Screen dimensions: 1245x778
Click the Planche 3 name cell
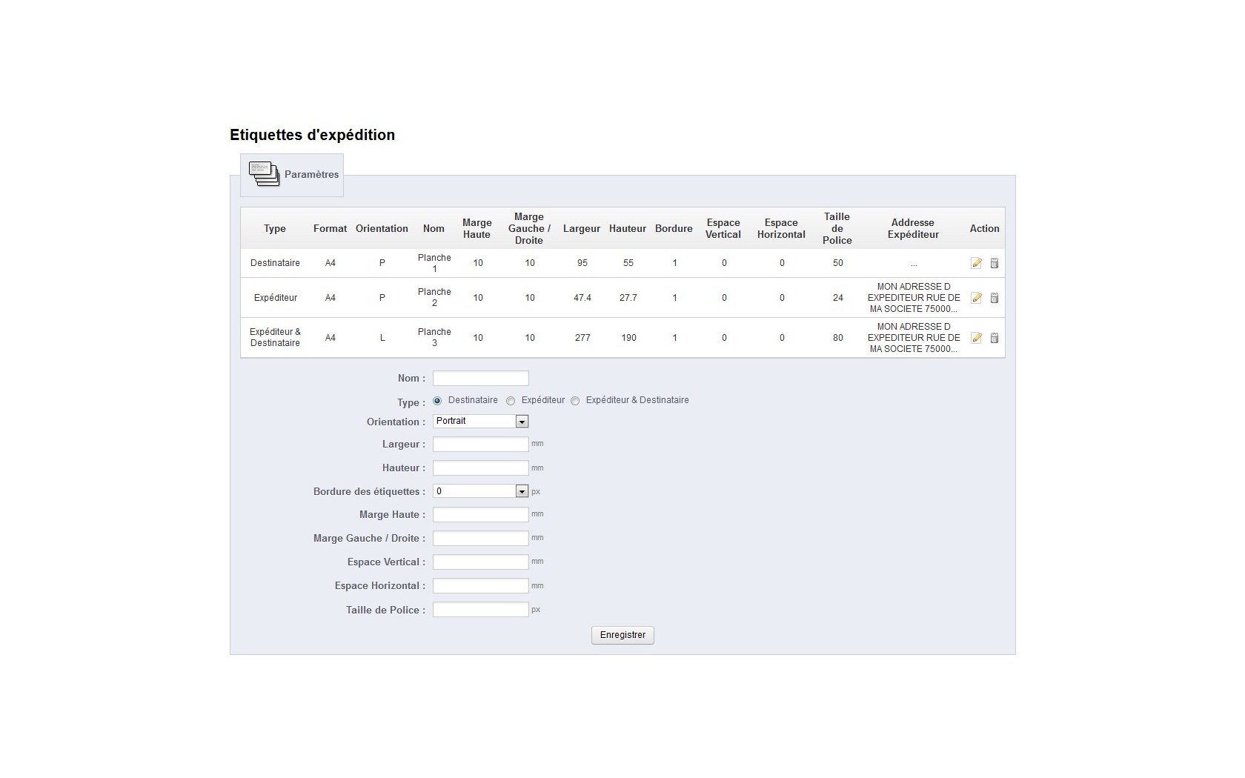(434, 337)
